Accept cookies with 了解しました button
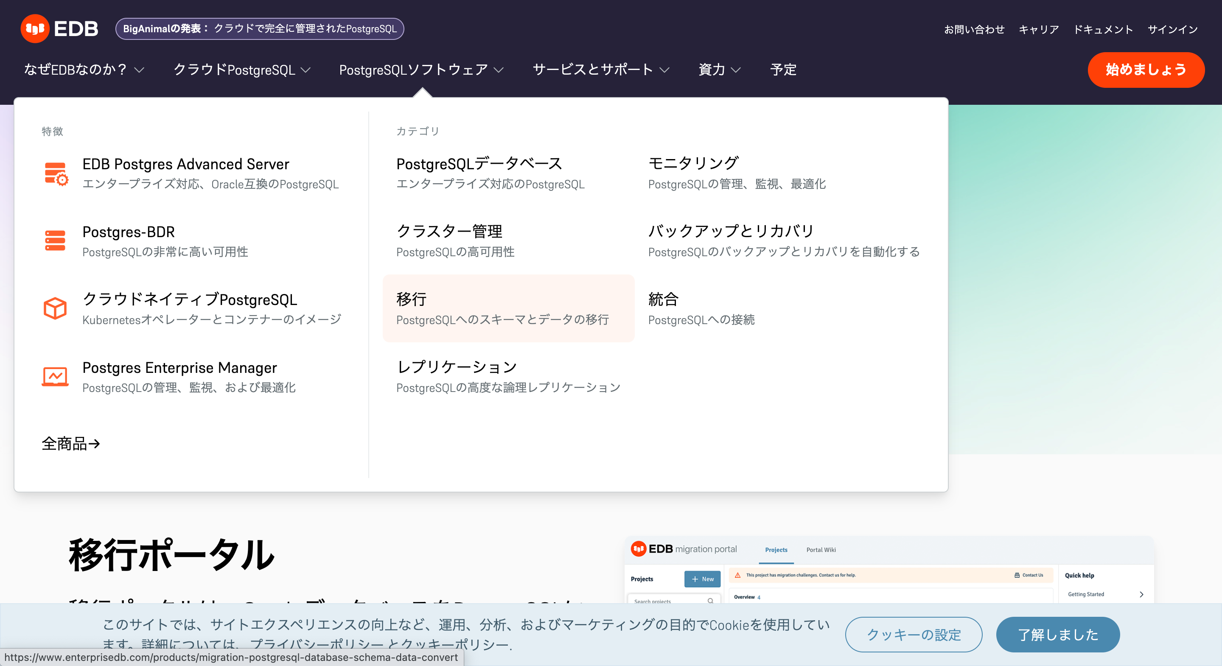The image size is (1222, 666). click(1057, 634)
